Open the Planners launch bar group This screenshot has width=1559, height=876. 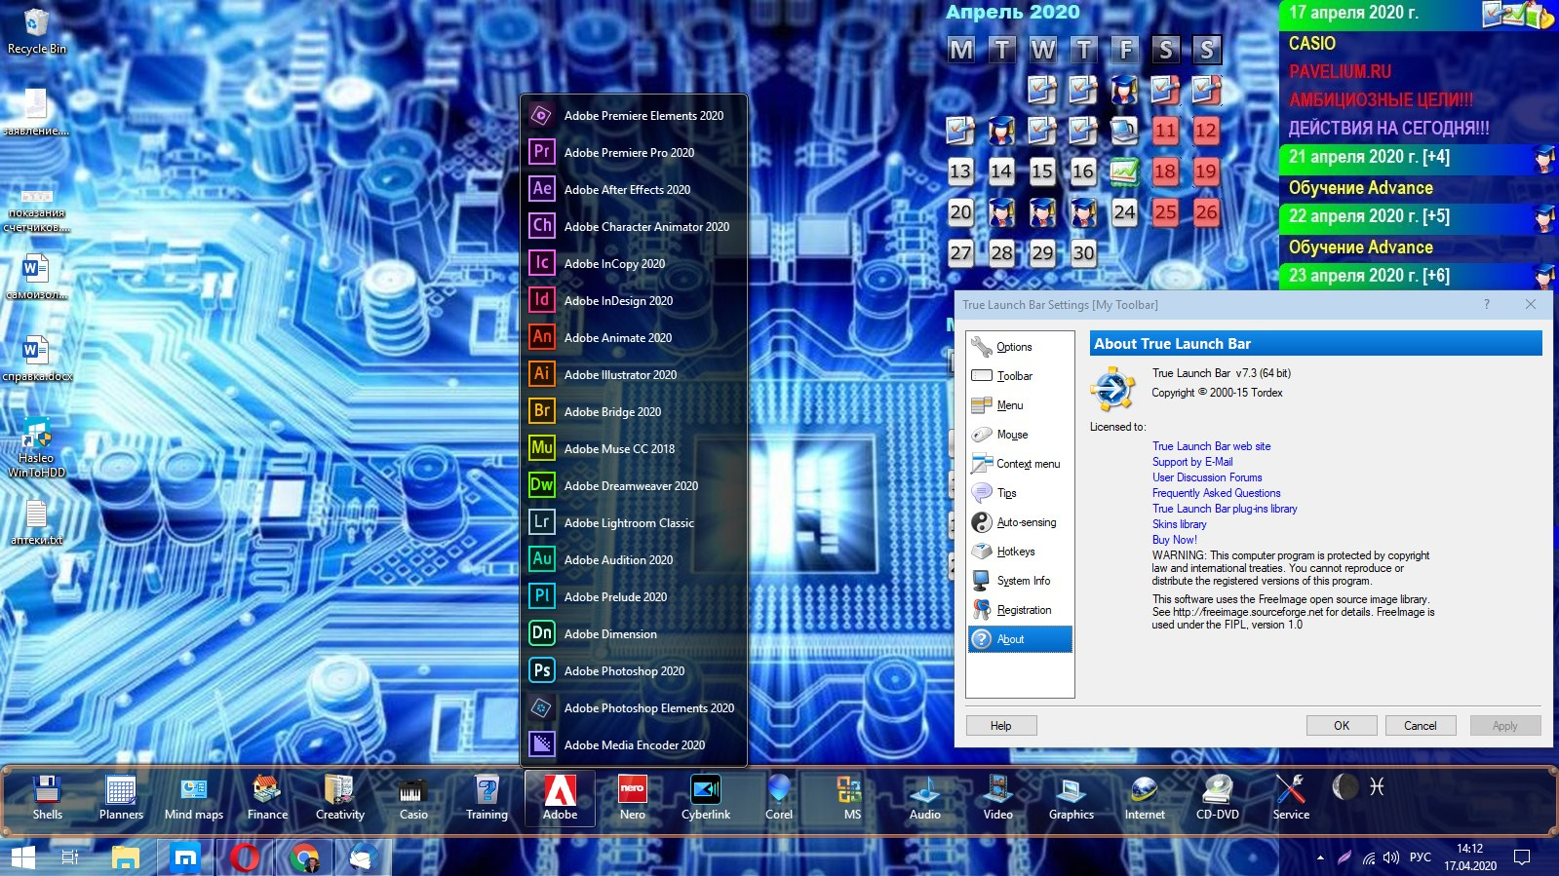pos(121,798)
